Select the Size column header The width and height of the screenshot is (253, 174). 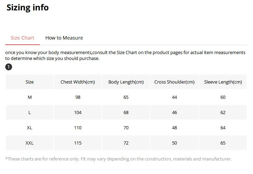click(30, 82)
